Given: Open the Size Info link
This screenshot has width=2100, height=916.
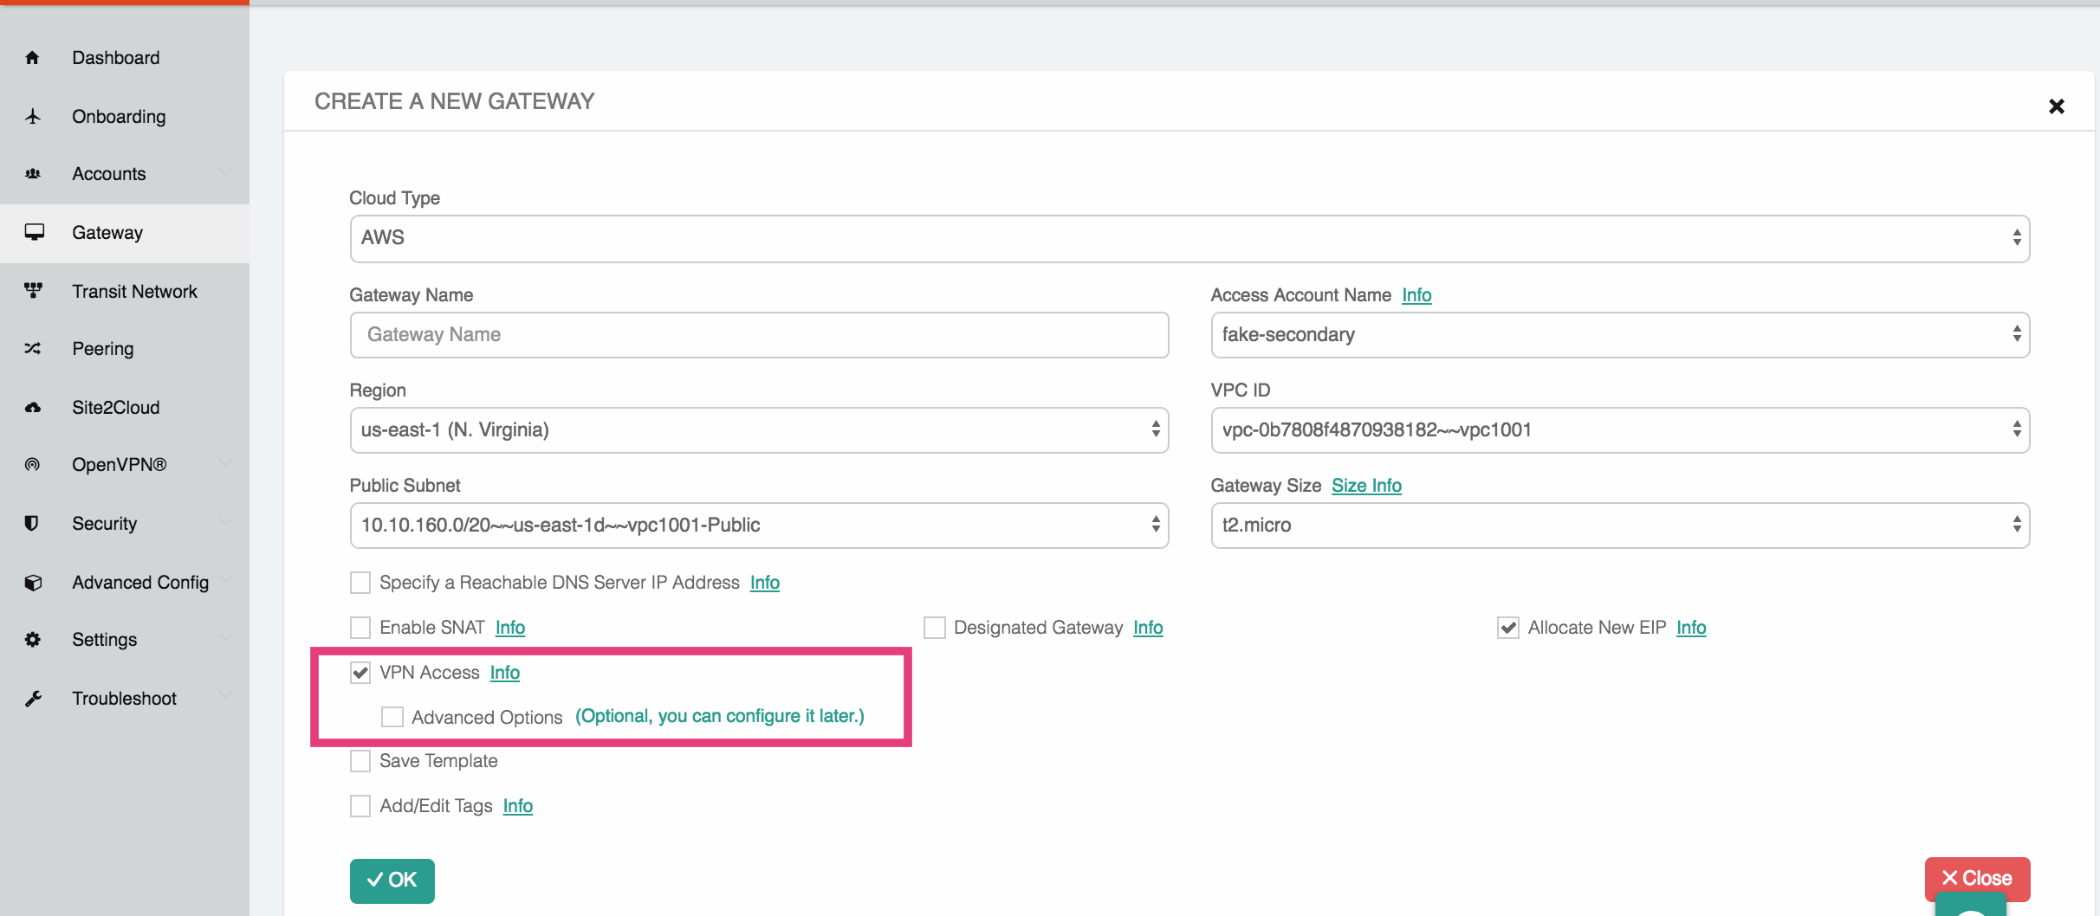Looking at the screenshot, I should click(x=1366, y=486).
